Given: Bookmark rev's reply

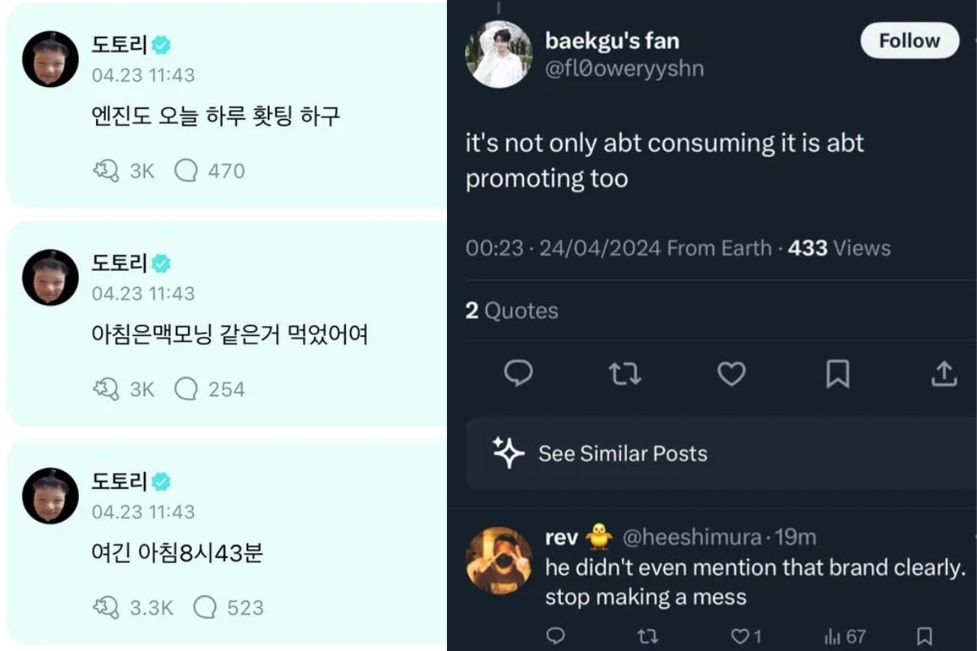Looking at the screenshot, I should 924,636.
